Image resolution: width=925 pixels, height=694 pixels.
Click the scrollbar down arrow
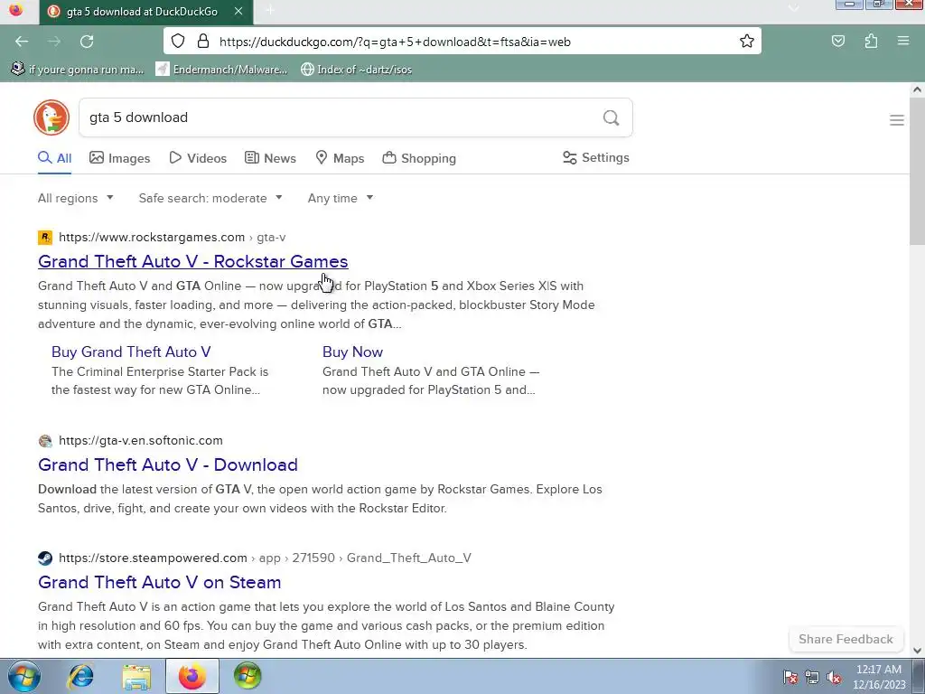pyautogui.click(x=917, y=651)
